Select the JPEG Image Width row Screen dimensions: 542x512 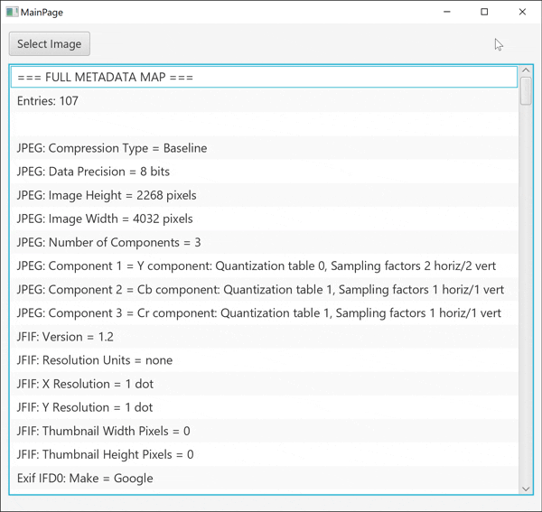(264, 219)
